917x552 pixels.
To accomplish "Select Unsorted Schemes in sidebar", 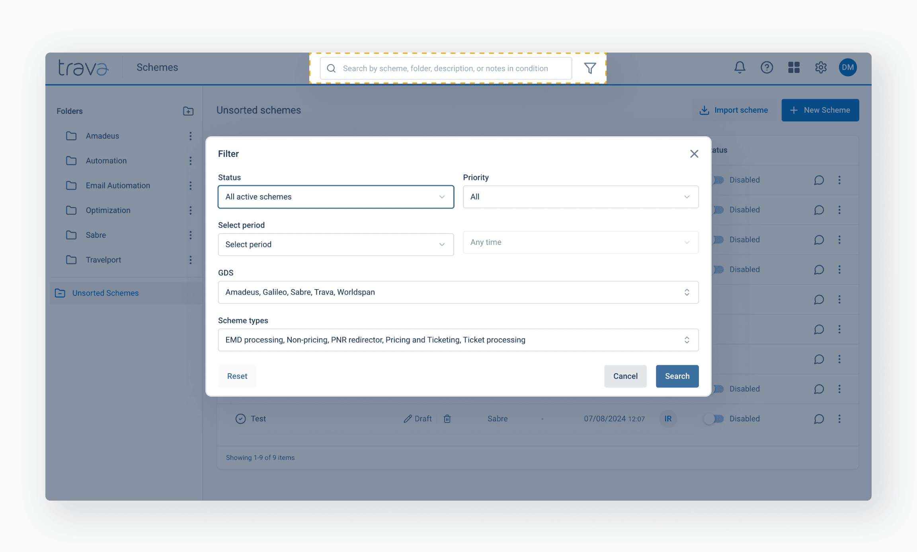I will pyautogui.click(x=105, y=293).
